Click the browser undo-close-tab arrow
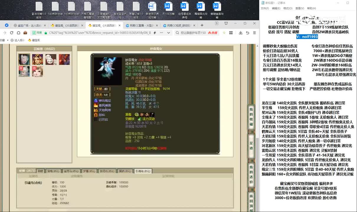The height and width of the screenshot is (212, 357). 248,33
